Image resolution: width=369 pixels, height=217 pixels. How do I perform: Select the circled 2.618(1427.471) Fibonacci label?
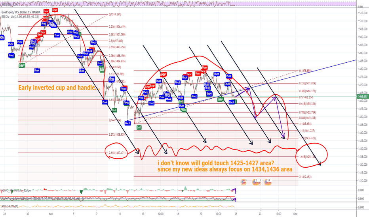coord(117,153)
